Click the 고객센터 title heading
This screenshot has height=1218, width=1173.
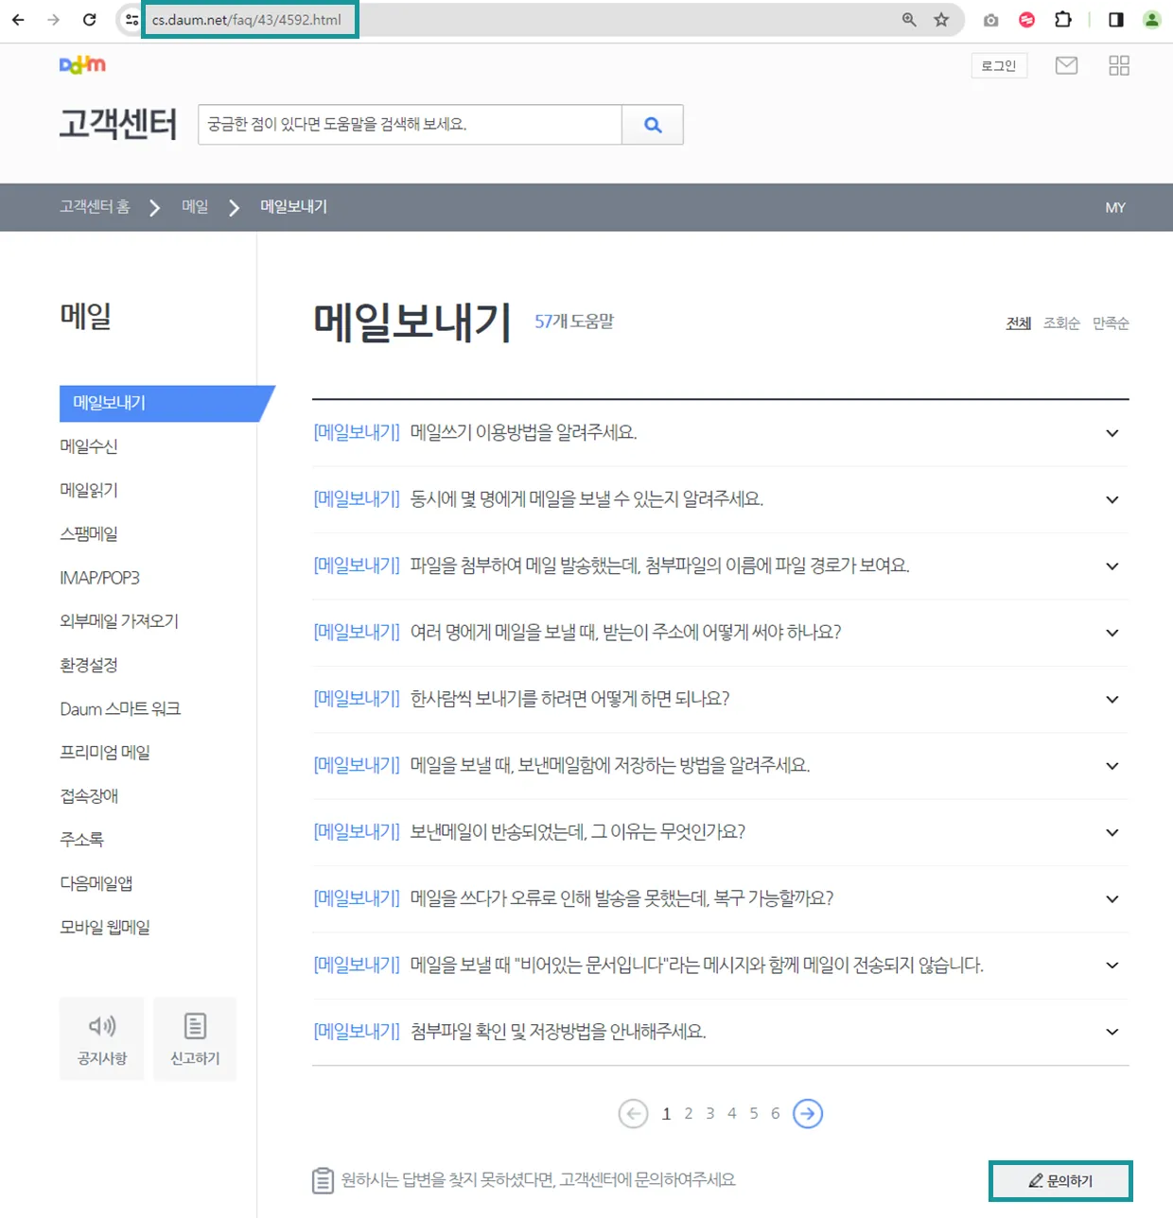click(x=118, y=124)
